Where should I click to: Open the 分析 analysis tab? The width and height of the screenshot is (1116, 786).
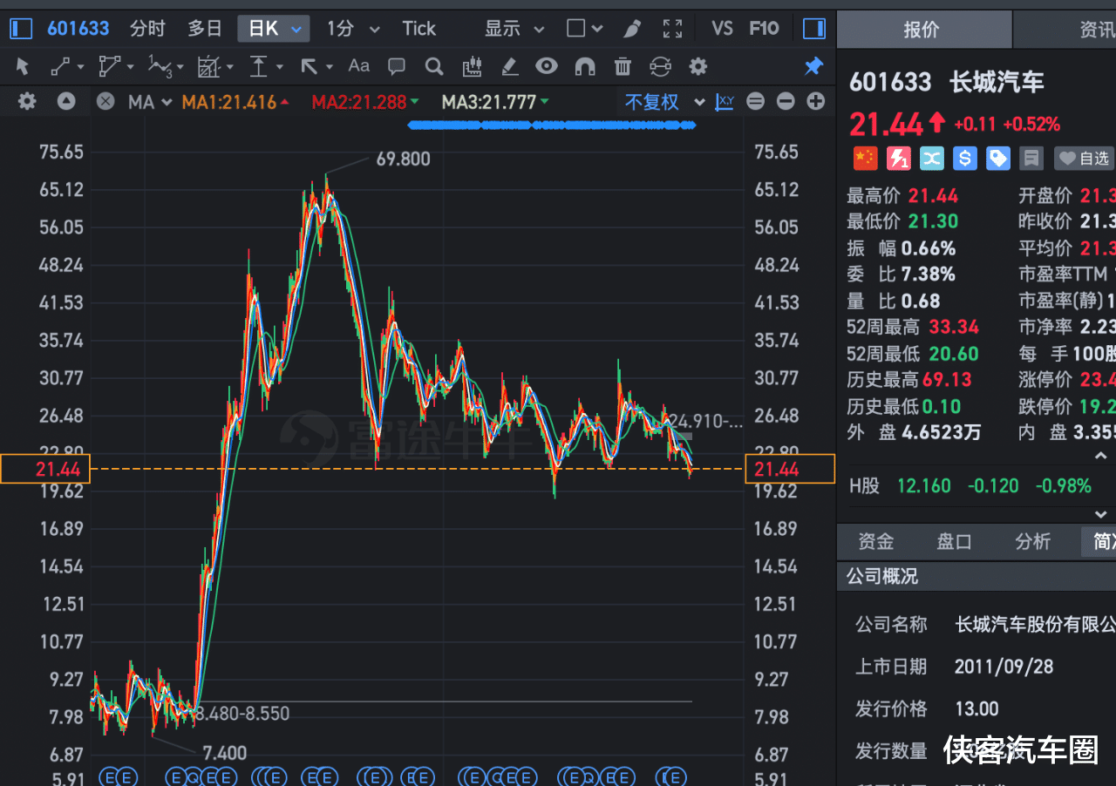[x=1032, y=542]
